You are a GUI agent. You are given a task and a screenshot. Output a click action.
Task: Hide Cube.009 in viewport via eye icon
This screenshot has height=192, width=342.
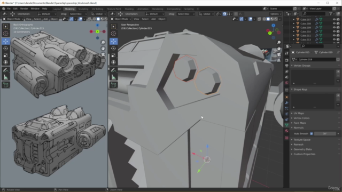(x=334, y=27)
